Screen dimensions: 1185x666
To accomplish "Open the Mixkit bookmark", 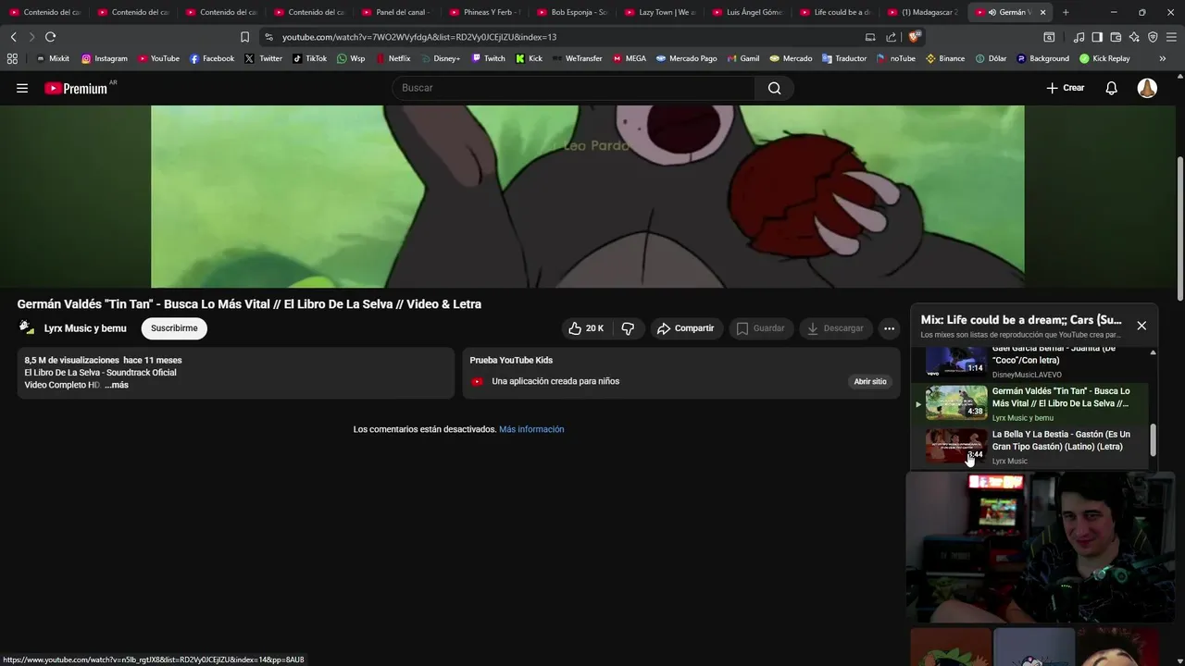I will [x=52, y=58].
